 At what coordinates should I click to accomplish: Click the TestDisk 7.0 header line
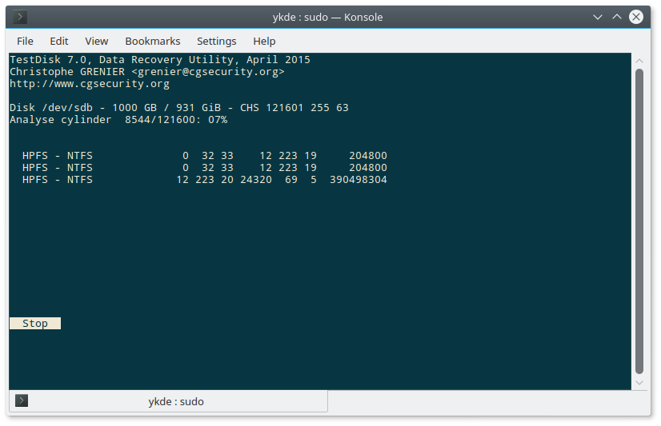(x=160, y=60)
